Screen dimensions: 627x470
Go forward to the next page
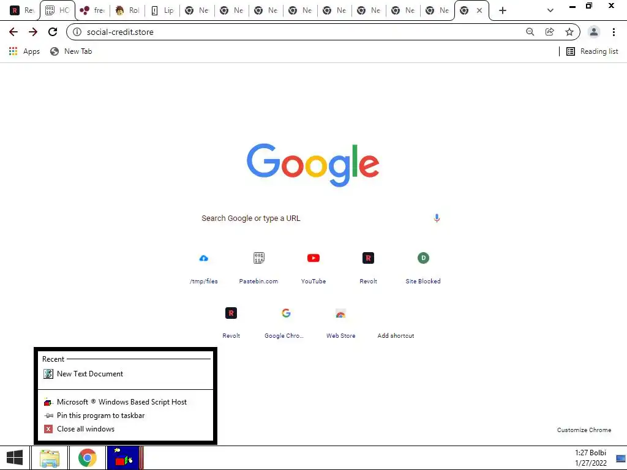pyautogui.click(x=33, y=32)
